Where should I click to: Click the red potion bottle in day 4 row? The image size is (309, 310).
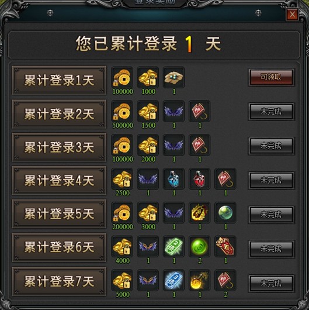(x=200, y=179)
